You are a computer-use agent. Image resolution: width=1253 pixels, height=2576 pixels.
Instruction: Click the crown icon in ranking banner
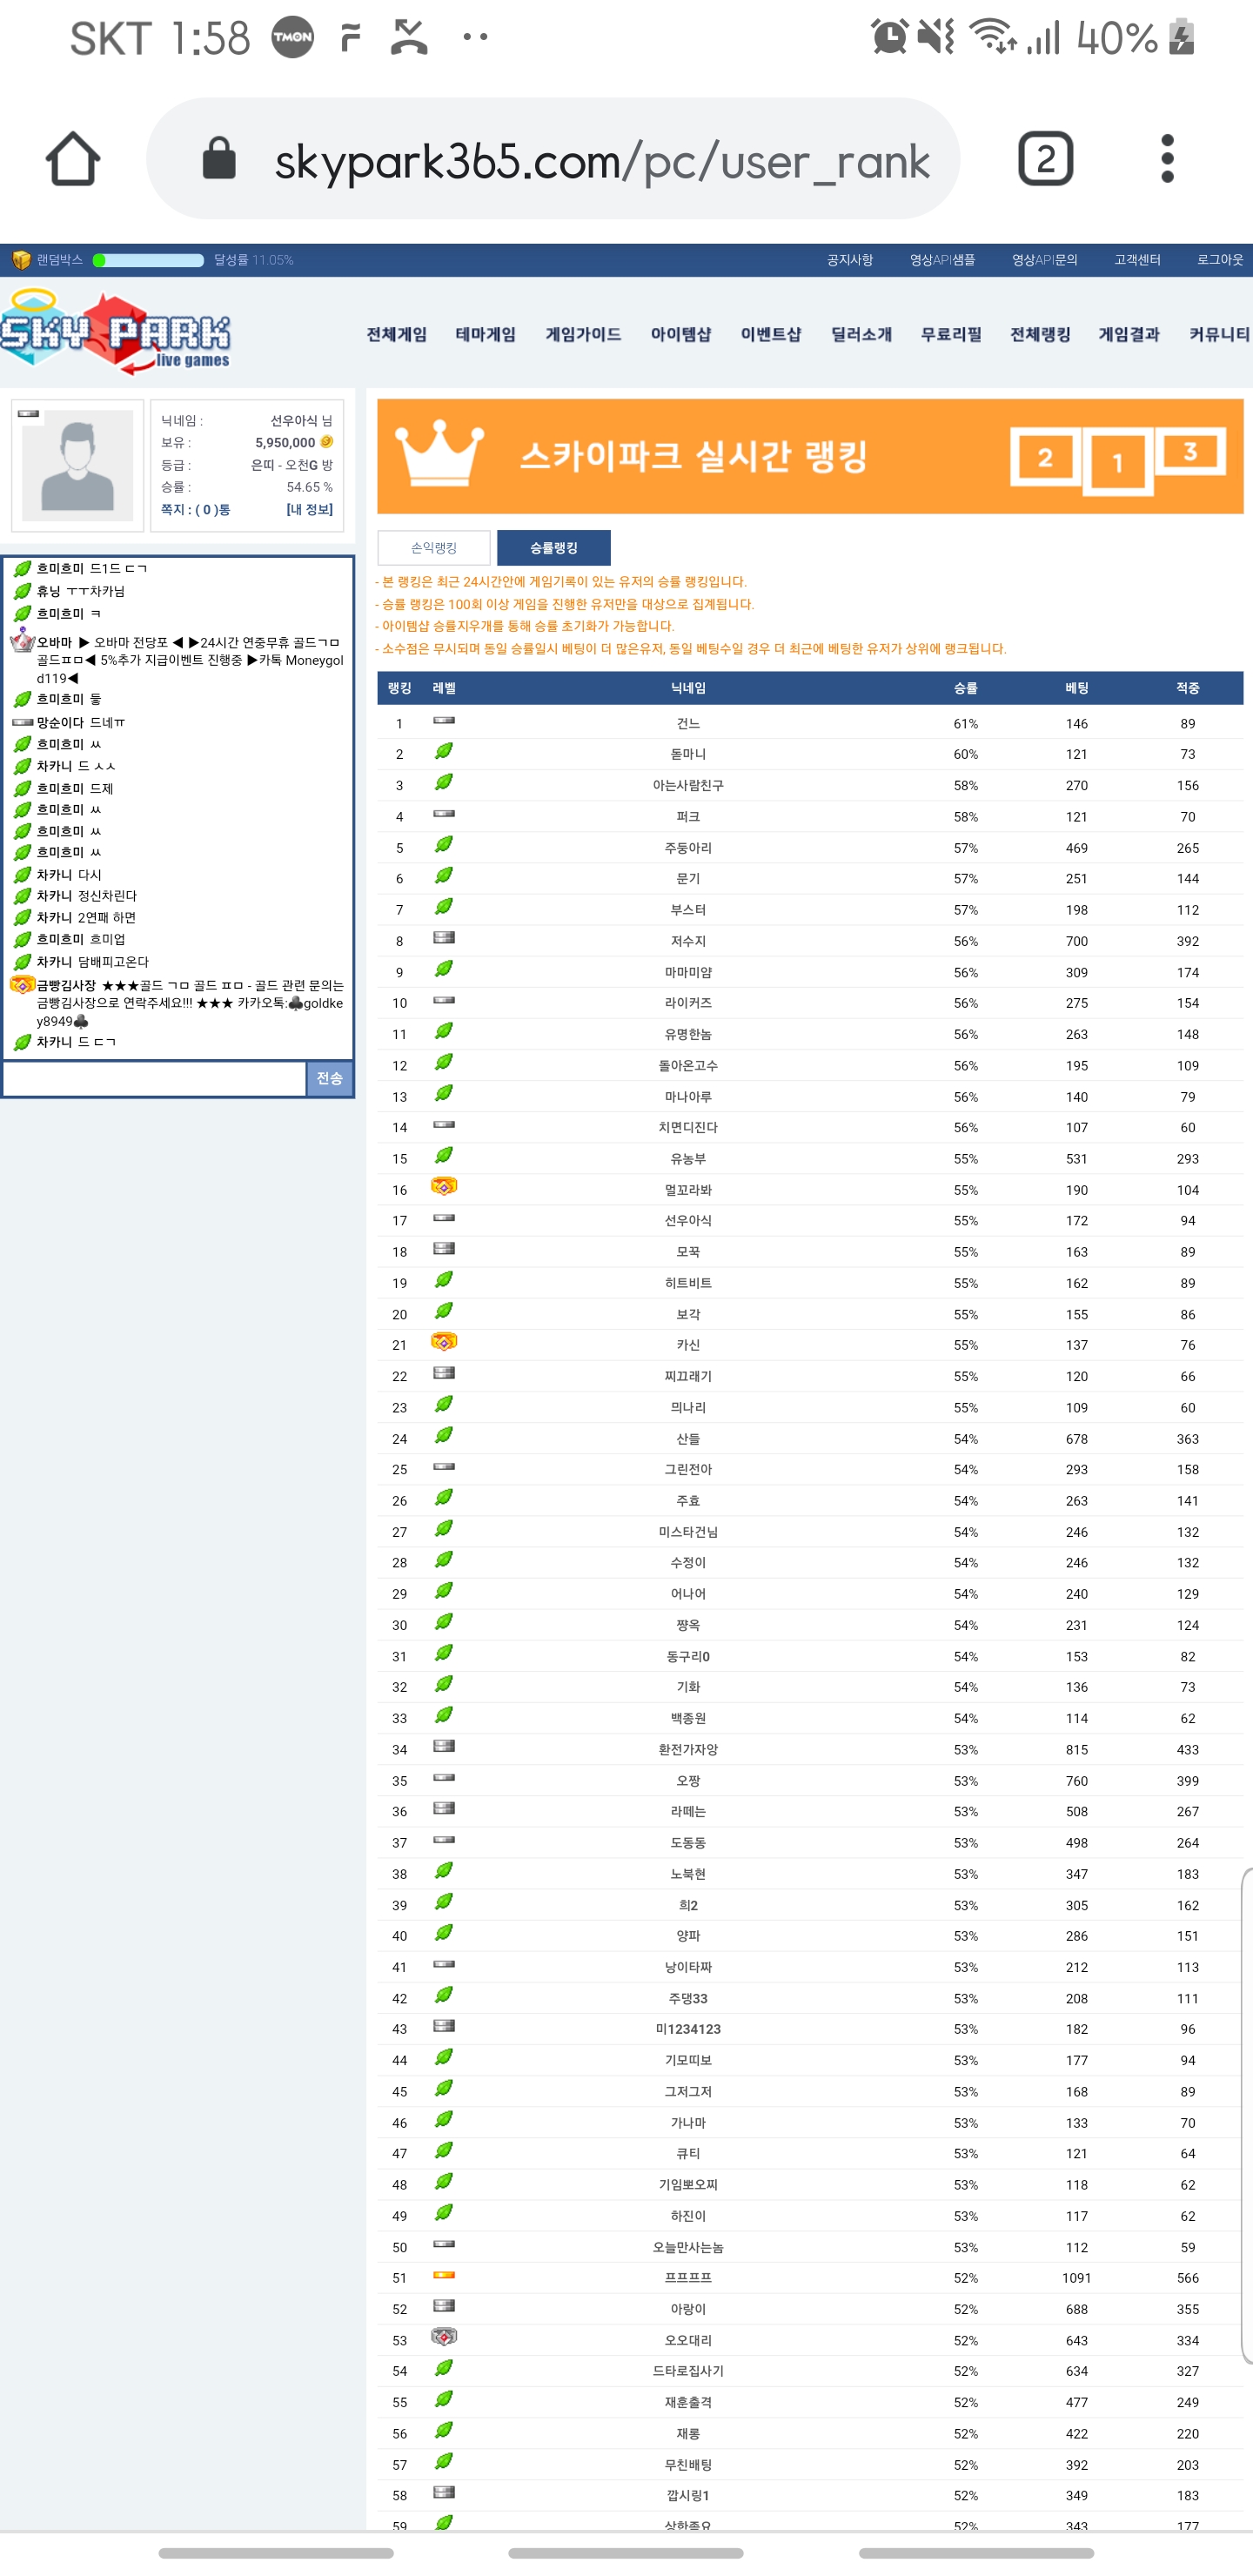point(439,454)
